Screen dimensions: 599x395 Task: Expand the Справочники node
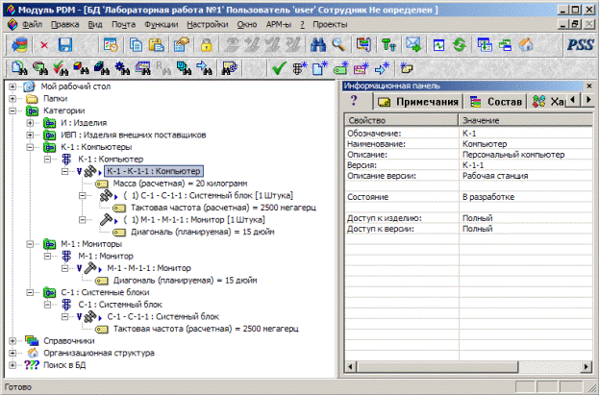point(12,341)
